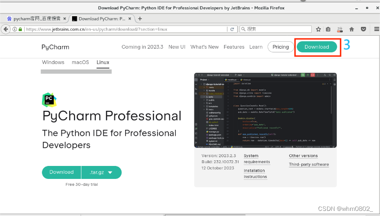Open What's New nav item
This screenshot has height=216, width=380.
[x=205, y=47]
